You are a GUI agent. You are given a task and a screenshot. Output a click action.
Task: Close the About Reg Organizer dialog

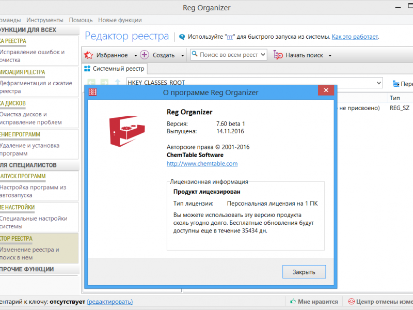point(326,90)
